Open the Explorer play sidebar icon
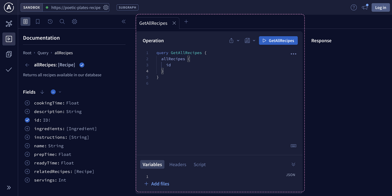 9,39
